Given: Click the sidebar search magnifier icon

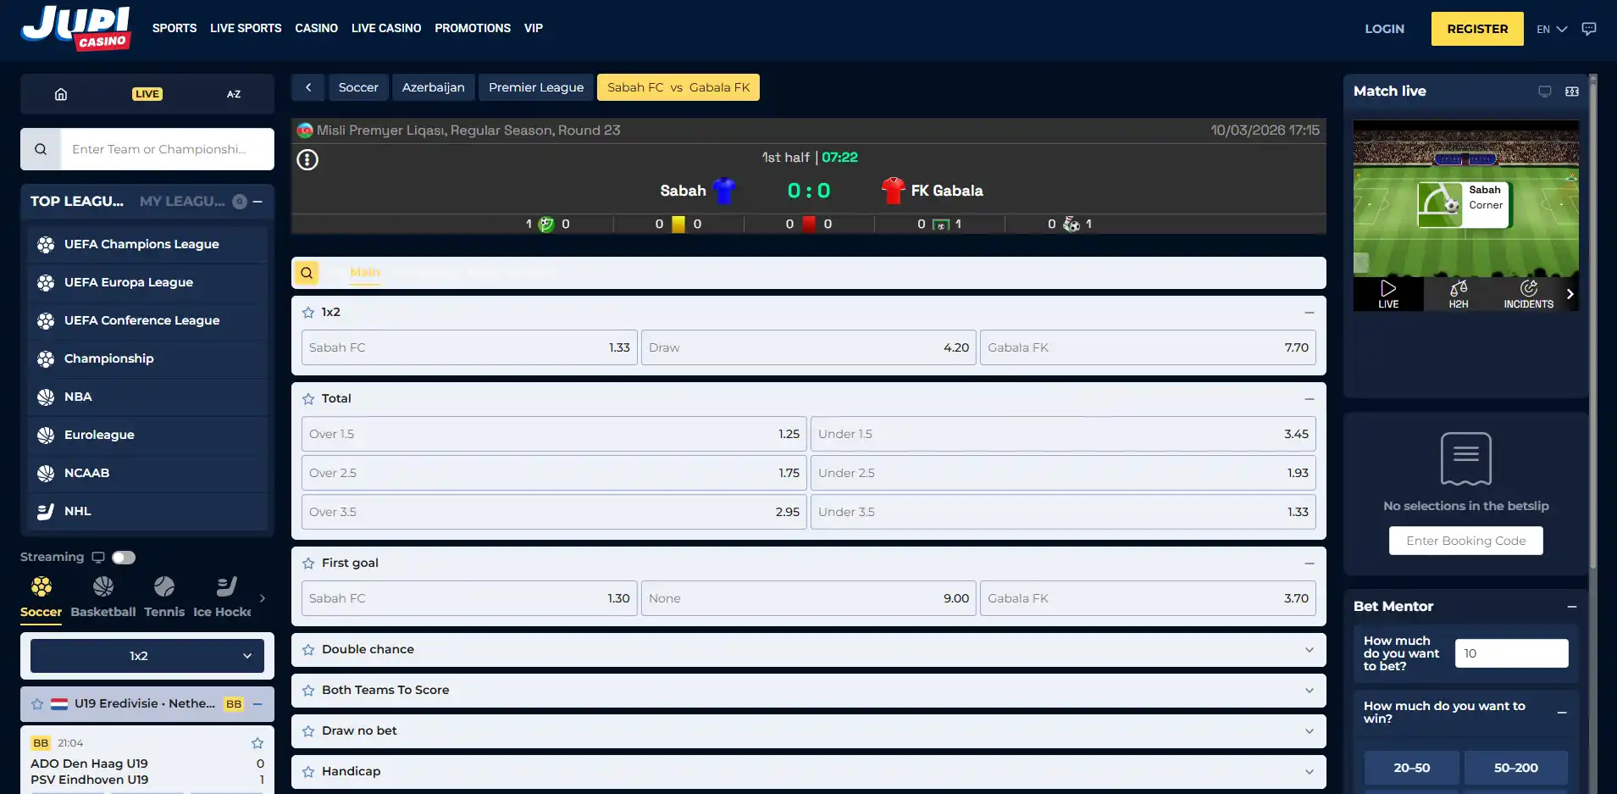Looking at the screenshot, I should [41, 149].
